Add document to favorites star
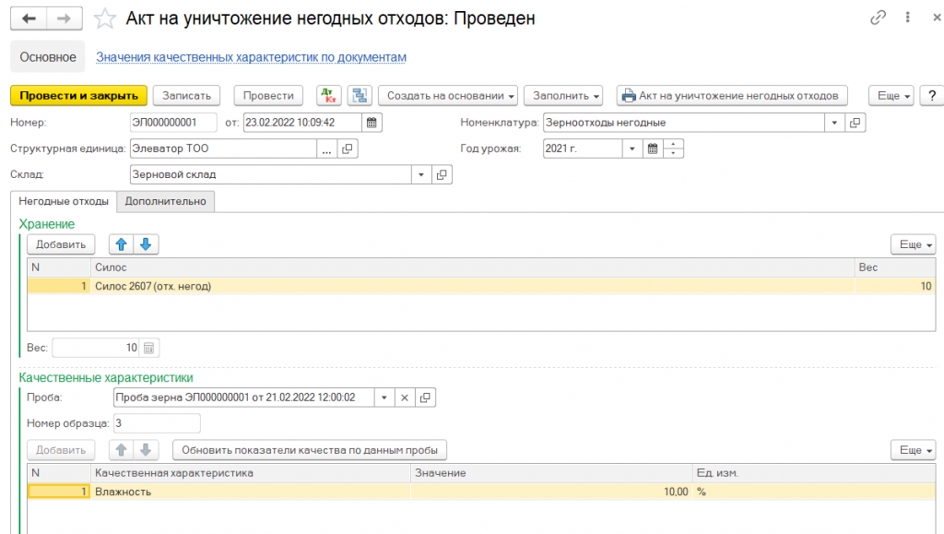The height and width of the screenshot is (534, 944). click(106, 18)
